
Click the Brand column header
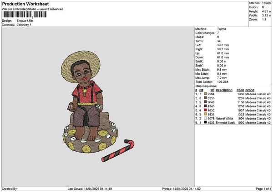(x=250, y=90)
